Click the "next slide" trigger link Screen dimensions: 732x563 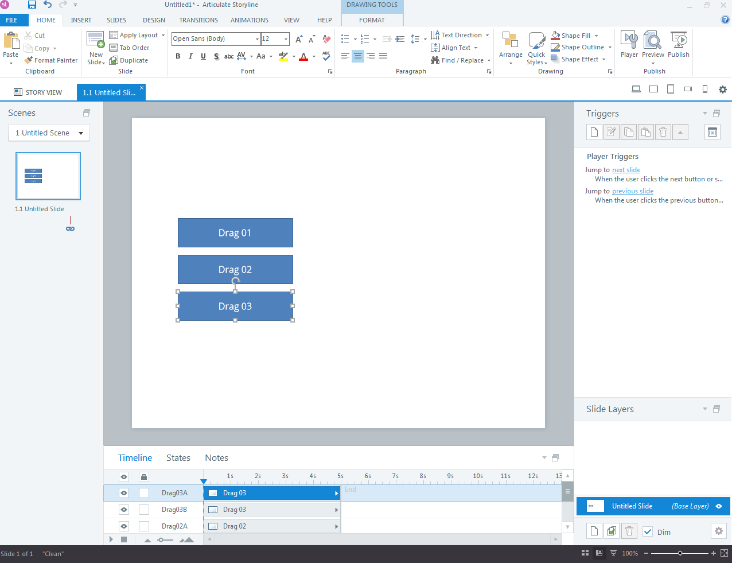(626, 170)
